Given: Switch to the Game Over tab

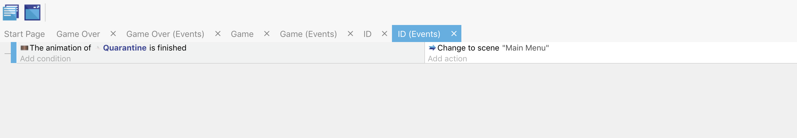Looking at the screenshot, I should [x=78, y=34].
